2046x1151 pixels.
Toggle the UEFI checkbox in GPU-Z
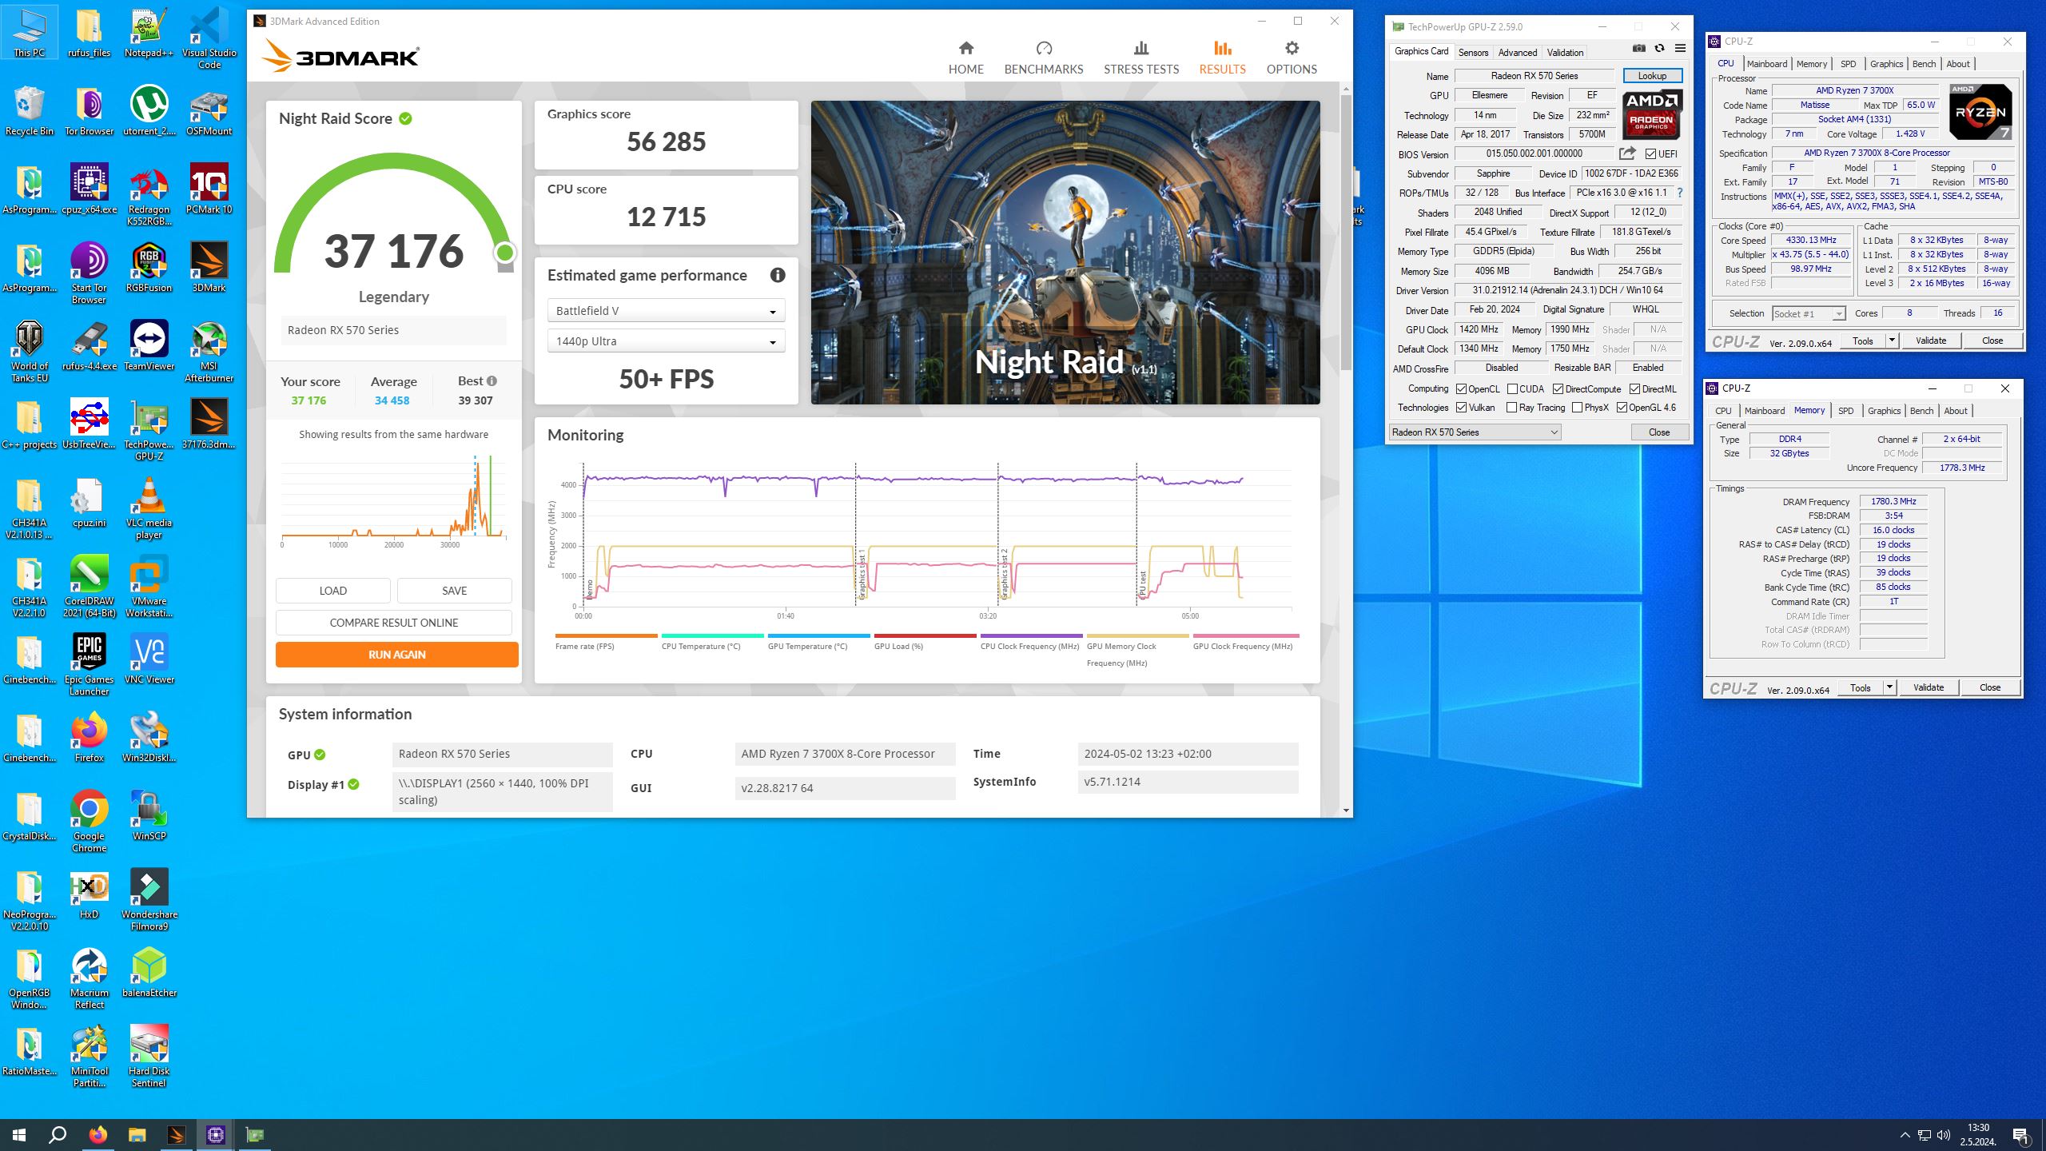pos(1650,153)
